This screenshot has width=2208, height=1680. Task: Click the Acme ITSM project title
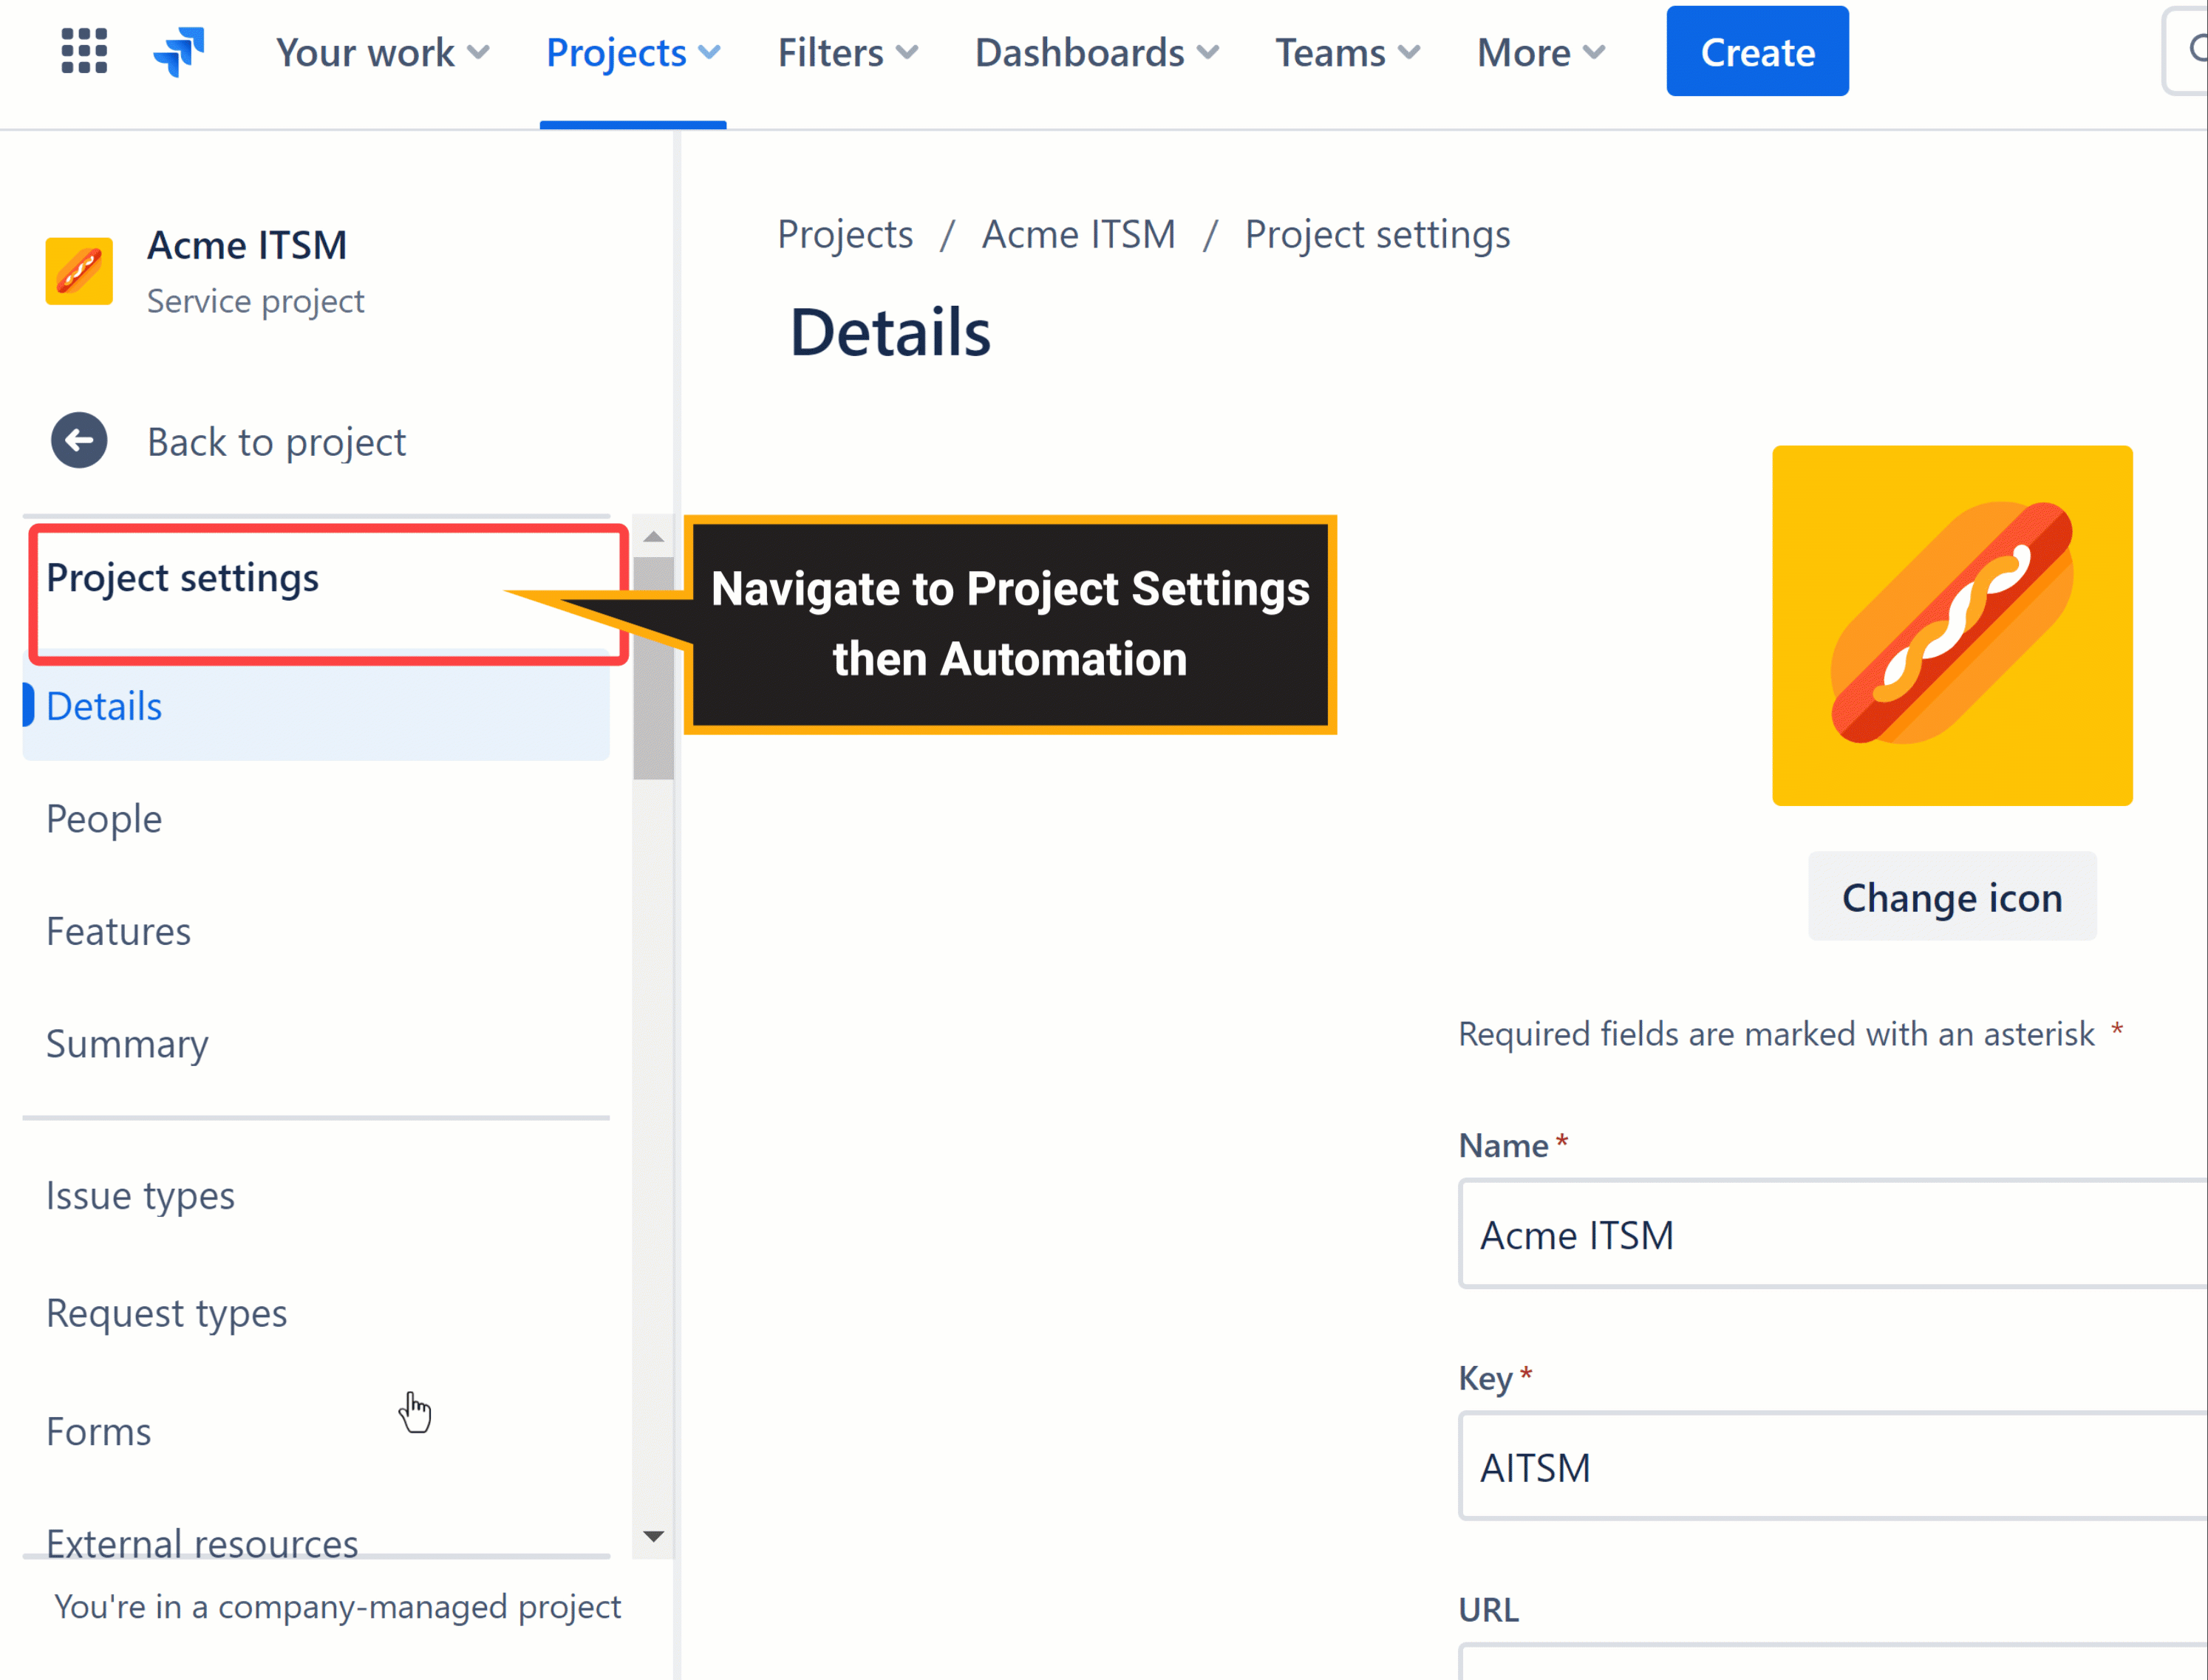click(247, 245)
